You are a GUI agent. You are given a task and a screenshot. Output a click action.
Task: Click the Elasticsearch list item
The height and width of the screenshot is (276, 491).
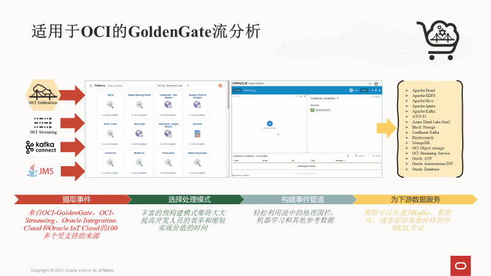(423, 137)
